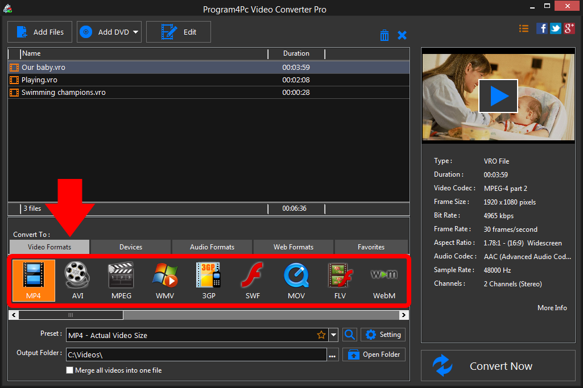This screenshot has height=388, width=583.
Task: Click the format list horizontal scrollbar
Action: [71, 315]
